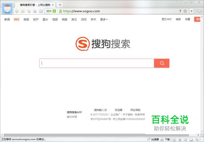Image resolution: width=204 pixels, height=142 pixels.
Task: Focus the main search input box
Action: pos(97,63)
